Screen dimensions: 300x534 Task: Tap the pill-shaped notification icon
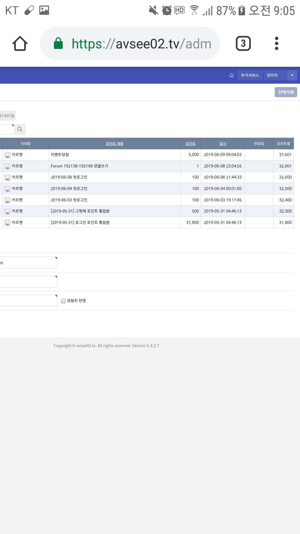click(x=29, y=10)
